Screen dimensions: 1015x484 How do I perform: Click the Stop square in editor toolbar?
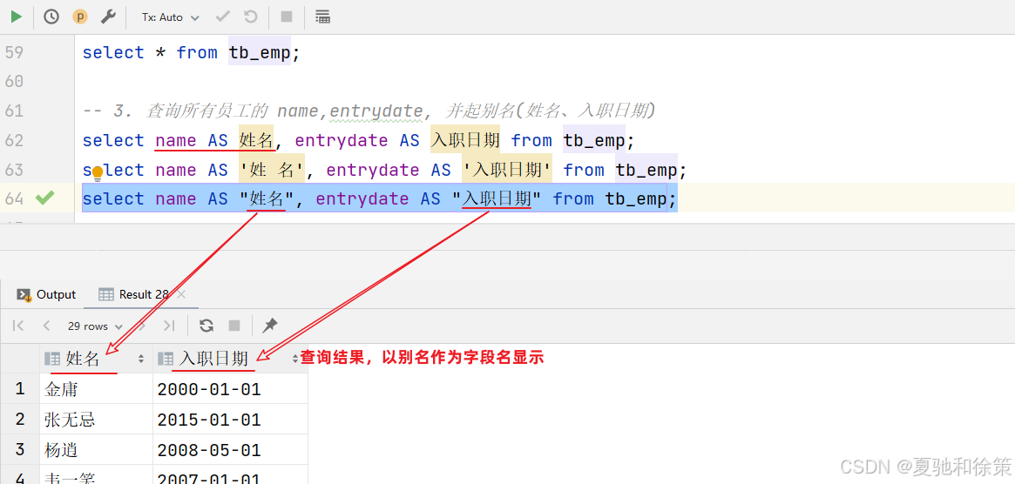point(286,17)
